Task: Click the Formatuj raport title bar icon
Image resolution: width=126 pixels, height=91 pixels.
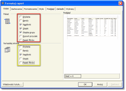Action: point(3,3)
